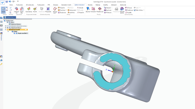
Task: Open the Dělicí křivka dropdown arrow
Action: (x=144, y=10)
